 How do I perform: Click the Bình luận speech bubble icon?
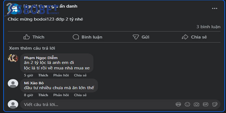click(x=76, y=37)
